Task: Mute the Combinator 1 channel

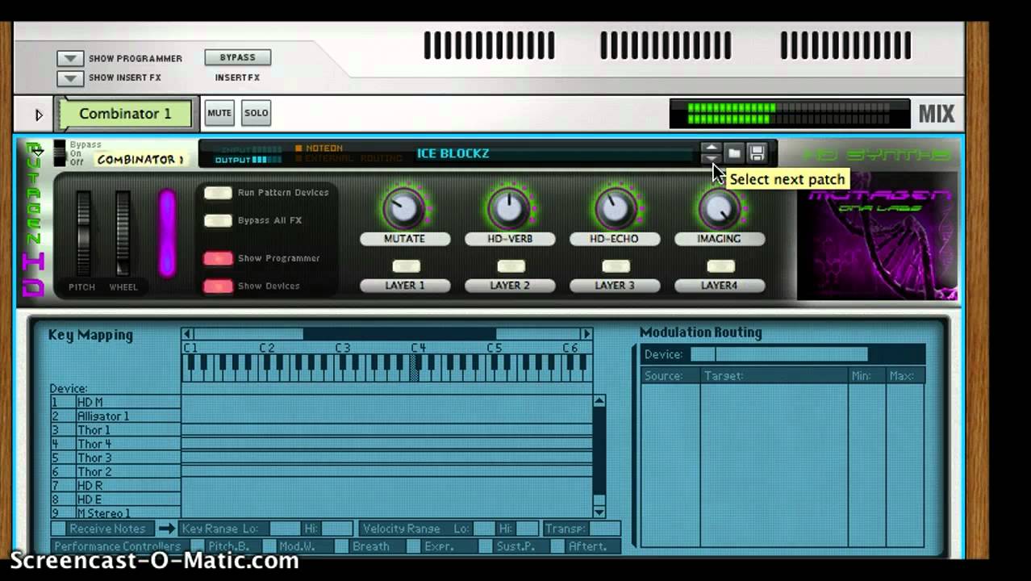Action: pos(219,113)
